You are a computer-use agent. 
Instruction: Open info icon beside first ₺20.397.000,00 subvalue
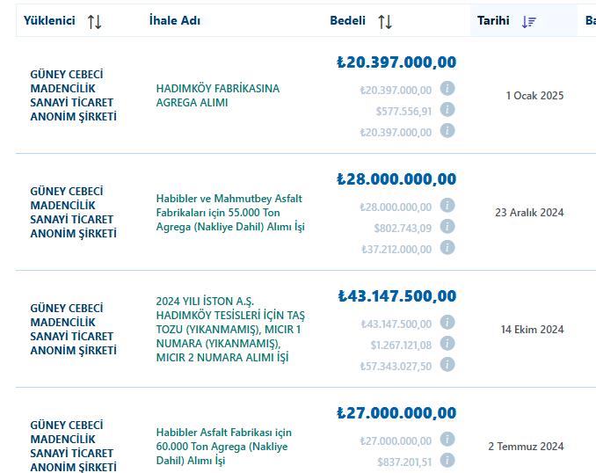pos(447,89)
